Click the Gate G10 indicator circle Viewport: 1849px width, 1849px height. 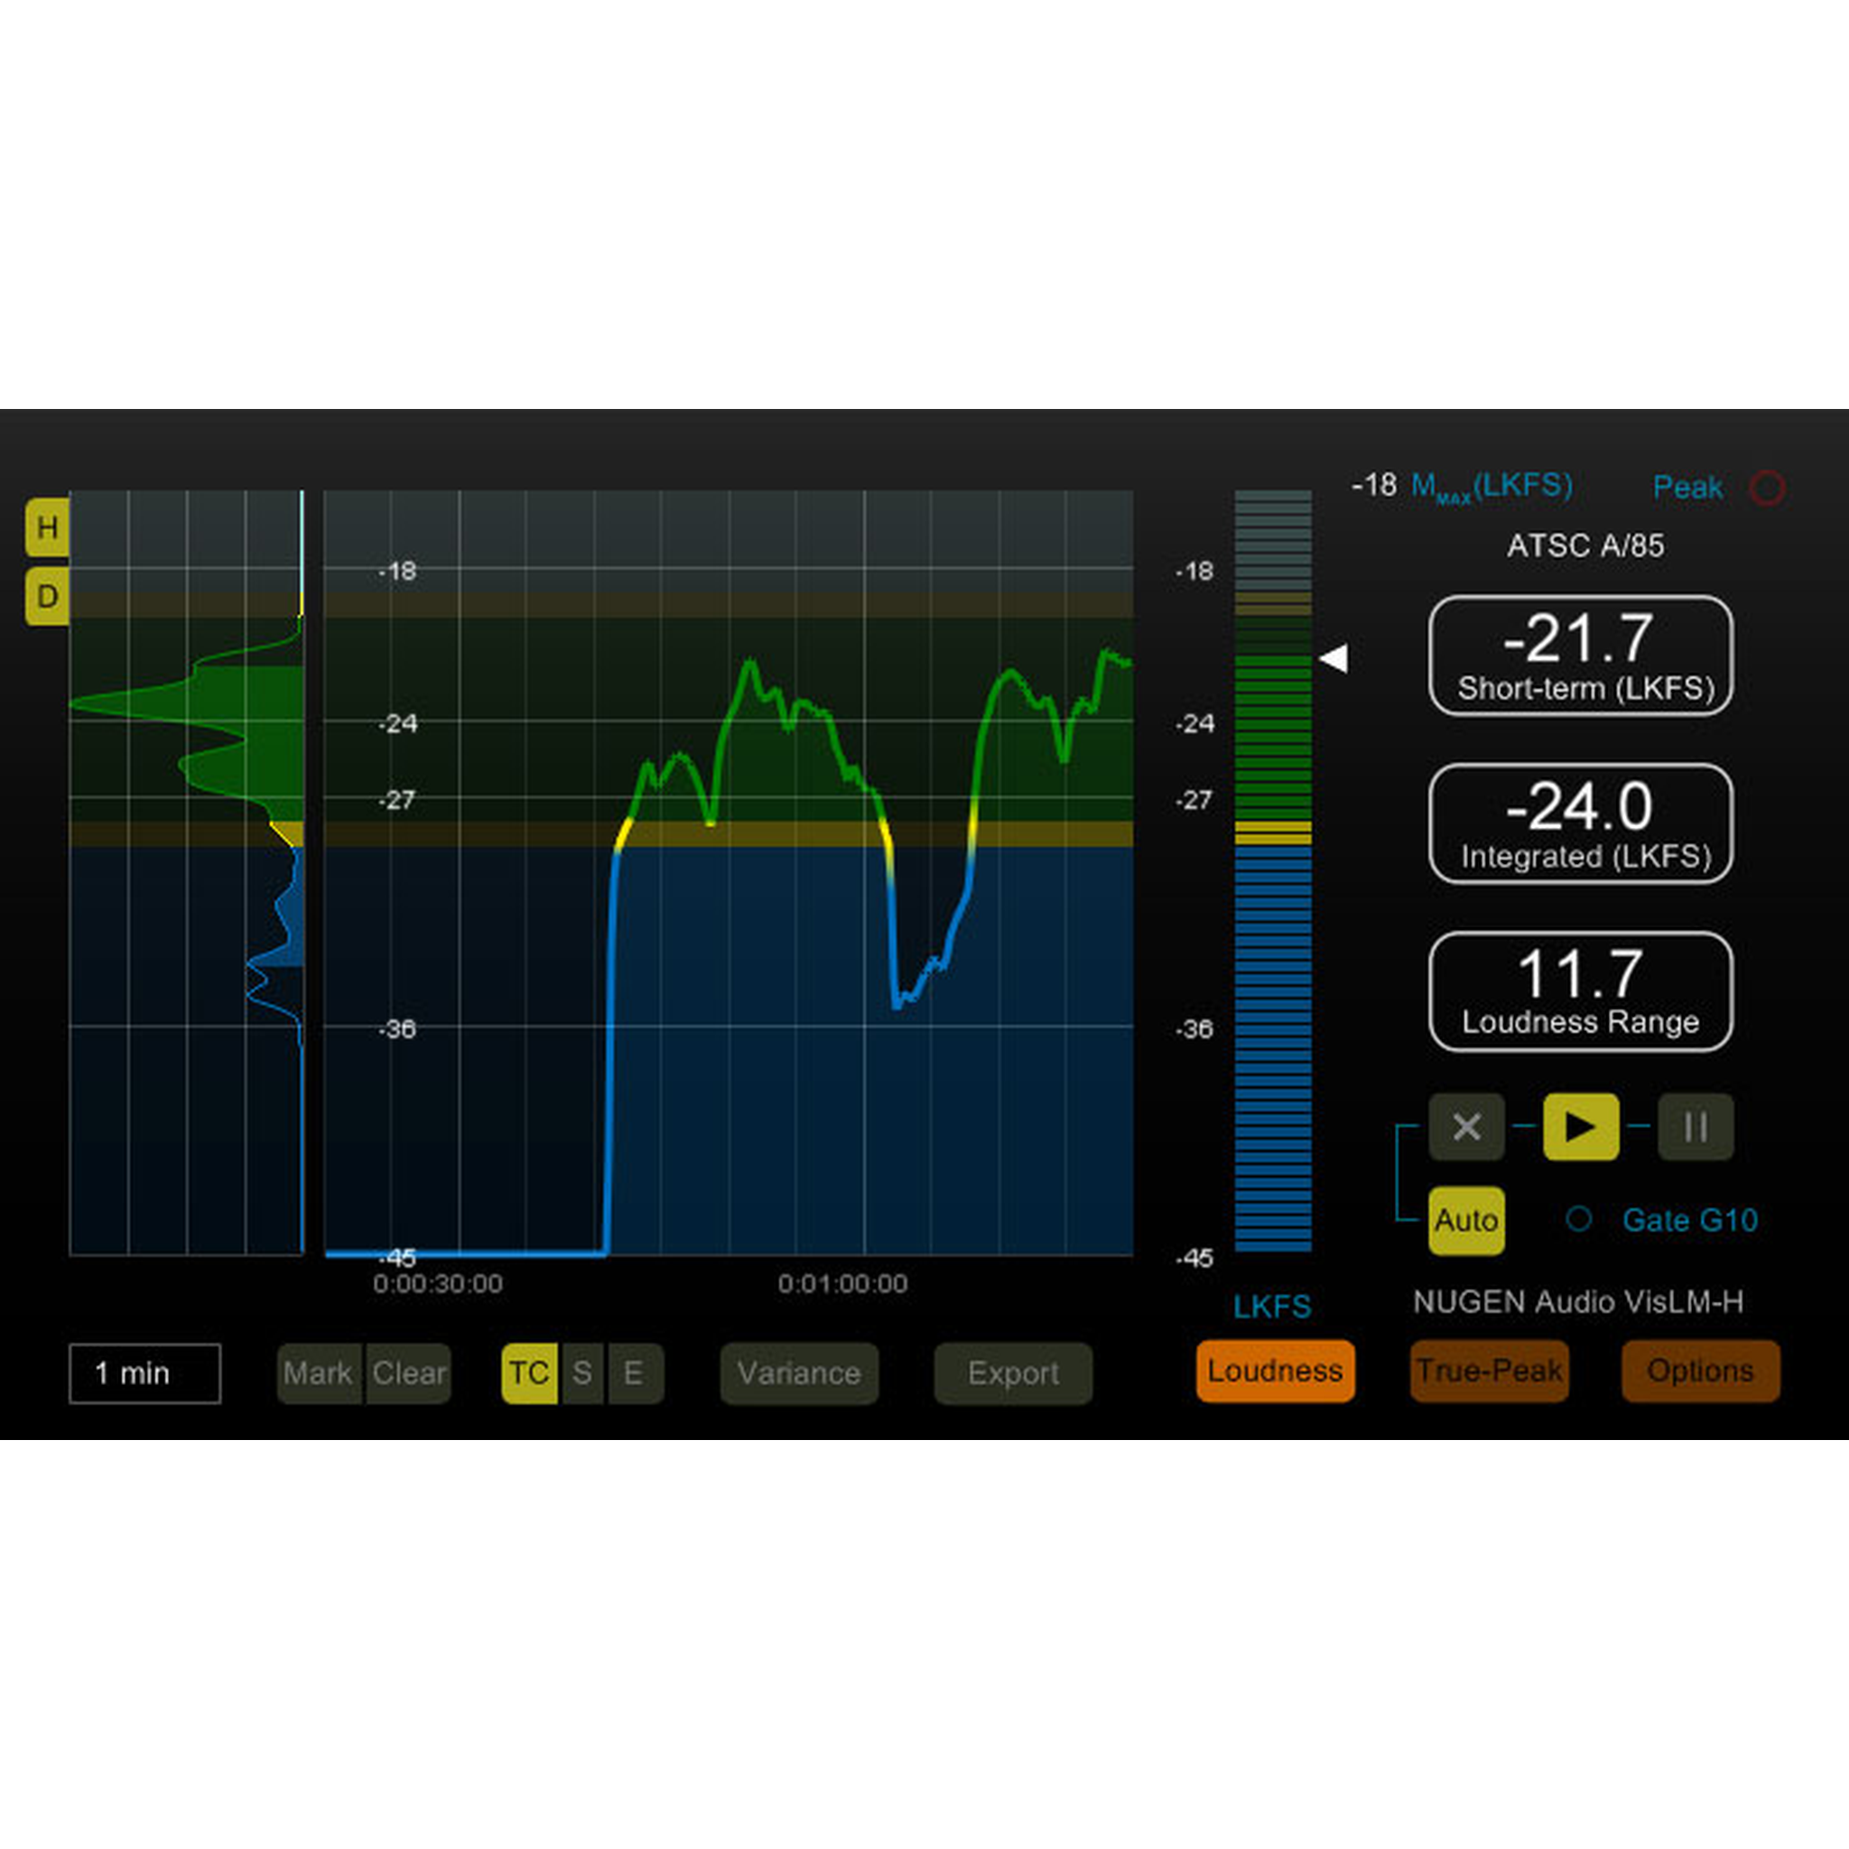pos(1578,1219)
